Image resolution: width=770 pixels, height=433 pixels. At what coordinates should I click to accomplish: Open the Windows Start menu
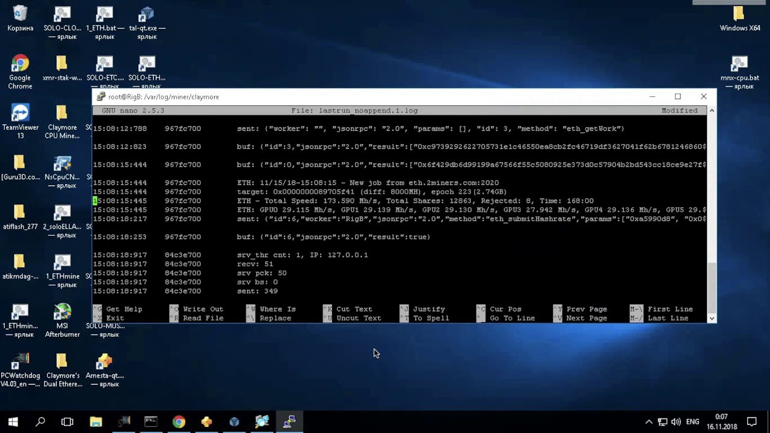[x=13, y=422]
